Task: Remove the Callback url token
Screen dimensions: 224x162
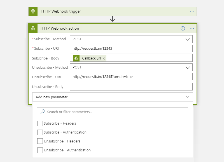Action: coord(104,58)
